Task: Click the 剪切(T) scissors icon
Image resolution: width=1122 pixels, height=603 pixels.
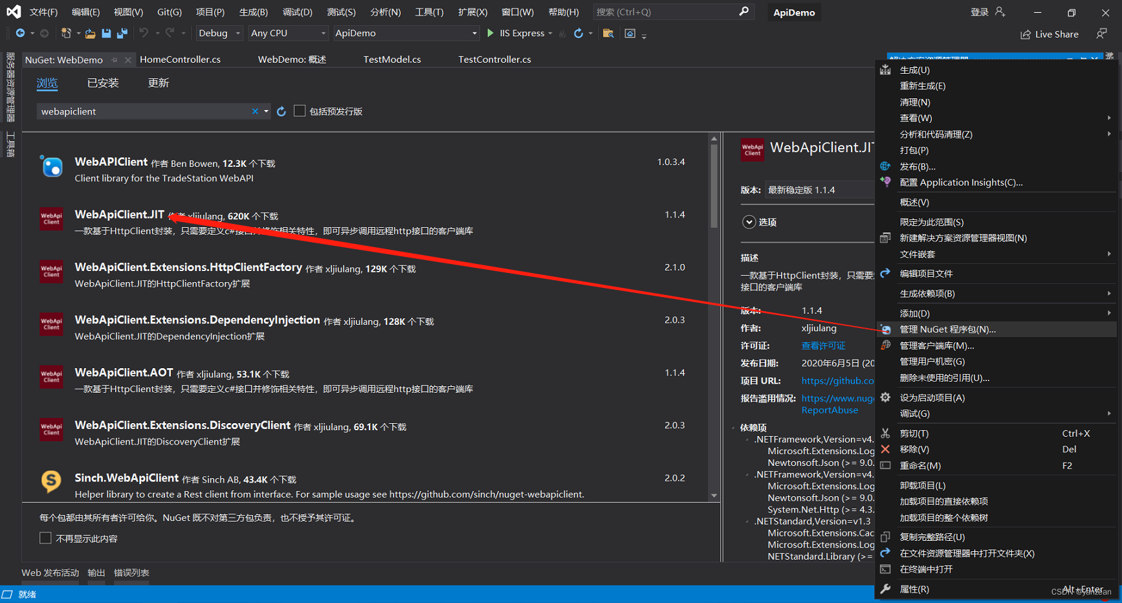Action: (885, 433)
